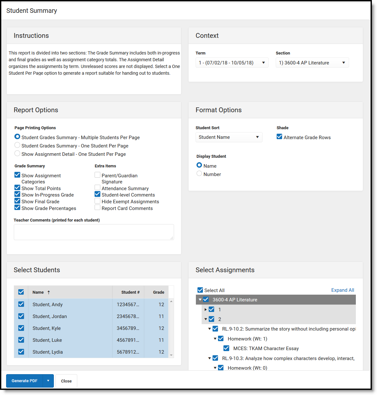This screenshot has width=377, height=395.
Task: Uncheck term 2 checkbox in assignments tree
Action: (x=211, y=319)
